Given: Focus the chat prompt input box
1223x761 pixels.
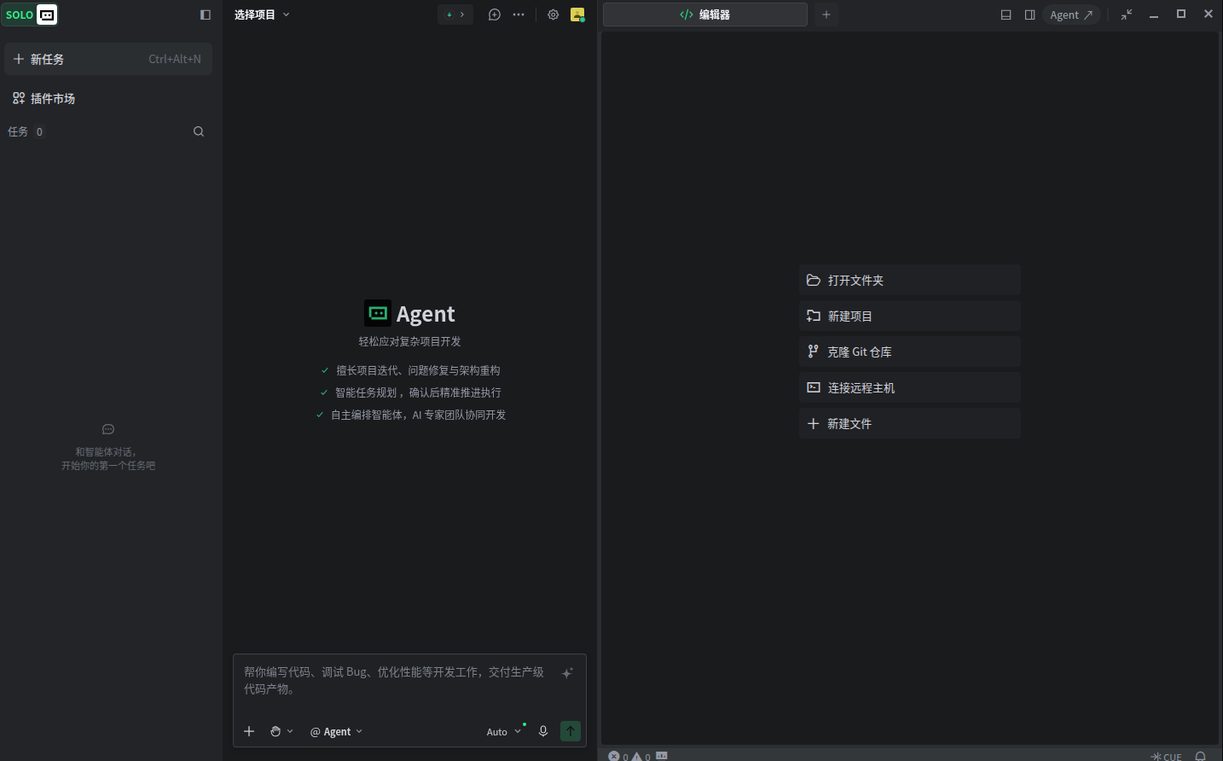Looking at the screenshot, I should coord(395,681).
